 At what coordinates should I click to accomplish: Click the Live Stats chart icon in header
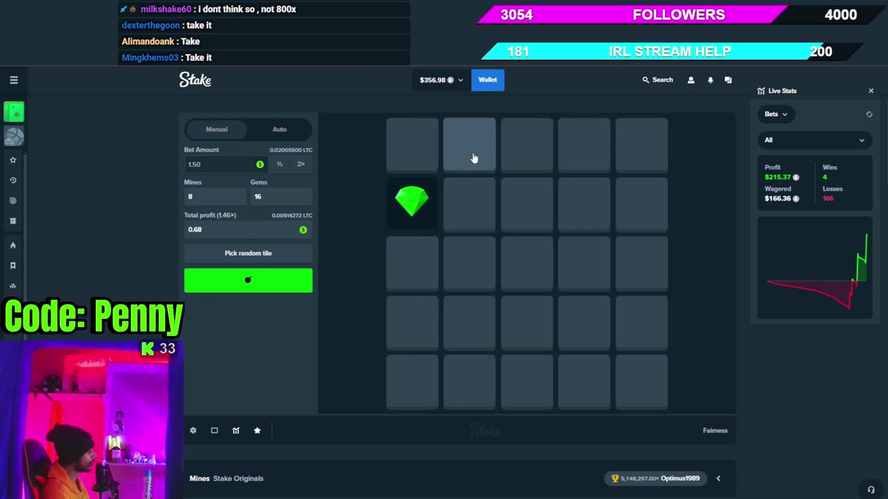(x=761, y=91)
